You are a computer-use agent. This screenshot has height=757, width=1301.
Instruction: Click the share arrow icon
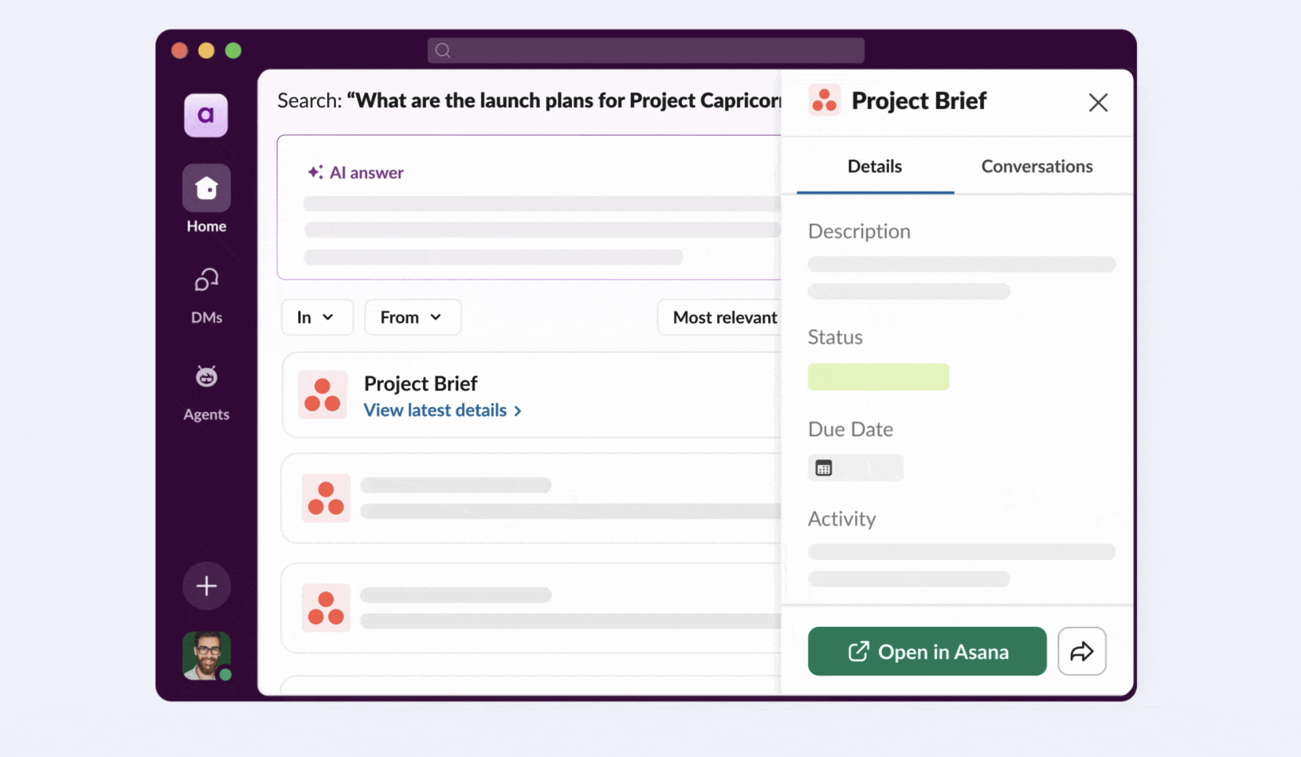[1081, 651]
